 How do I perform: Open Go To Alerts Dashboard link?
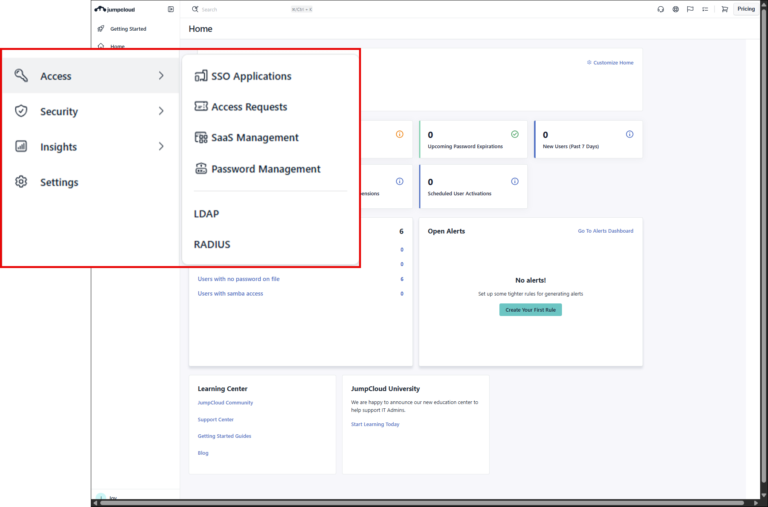(605, 231)
